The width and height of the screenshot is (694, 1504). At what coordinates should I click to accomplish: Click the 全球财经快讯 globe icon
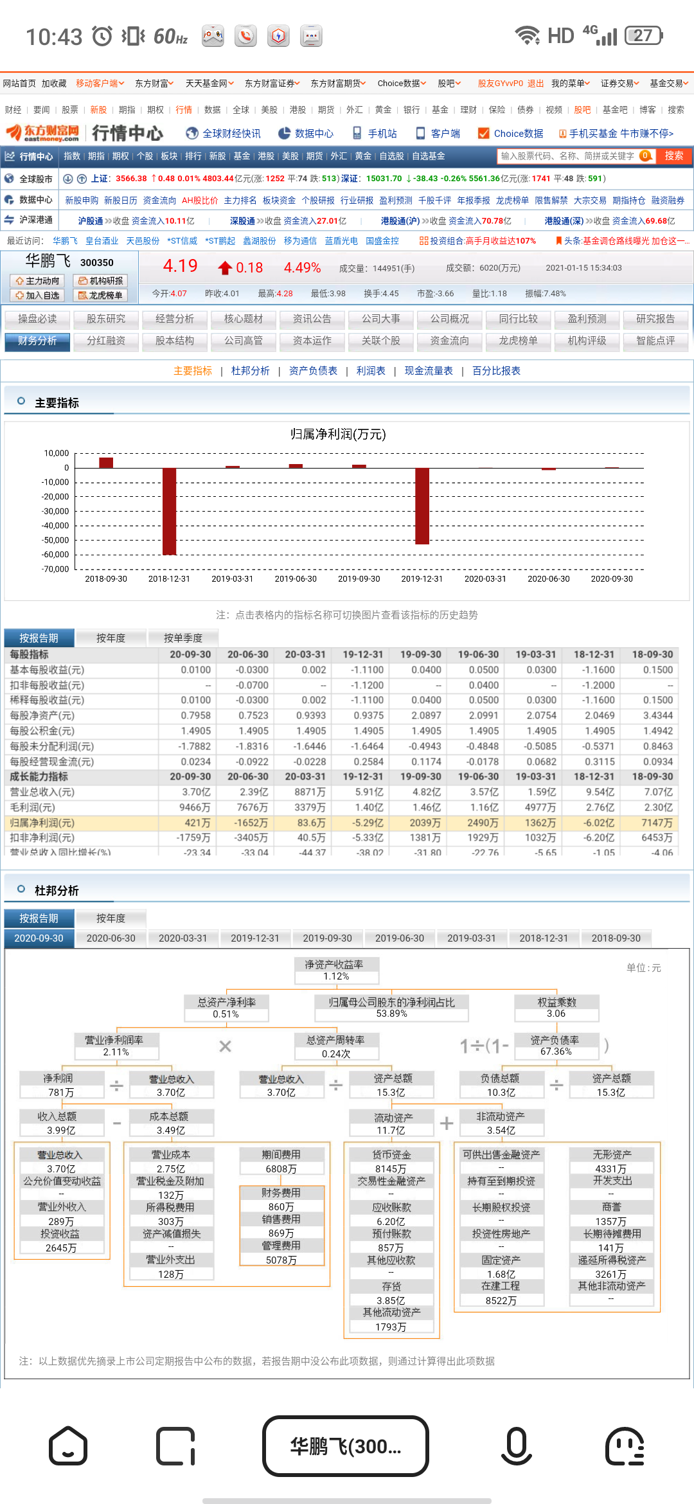191,133
